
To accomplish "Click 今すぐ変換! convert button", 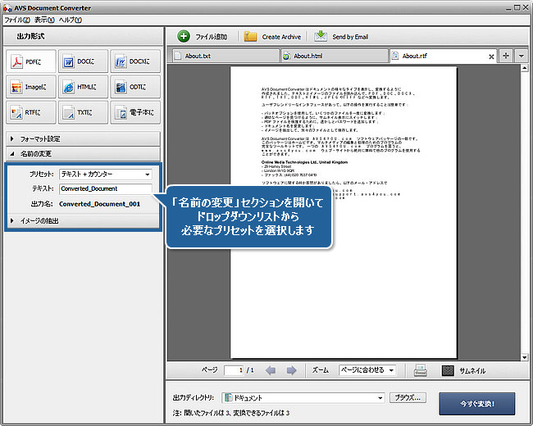I will pyautogui.click(x=477, y=404).
